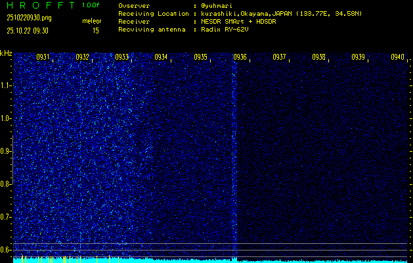Click the 0936 time marker

coord(240,57)
